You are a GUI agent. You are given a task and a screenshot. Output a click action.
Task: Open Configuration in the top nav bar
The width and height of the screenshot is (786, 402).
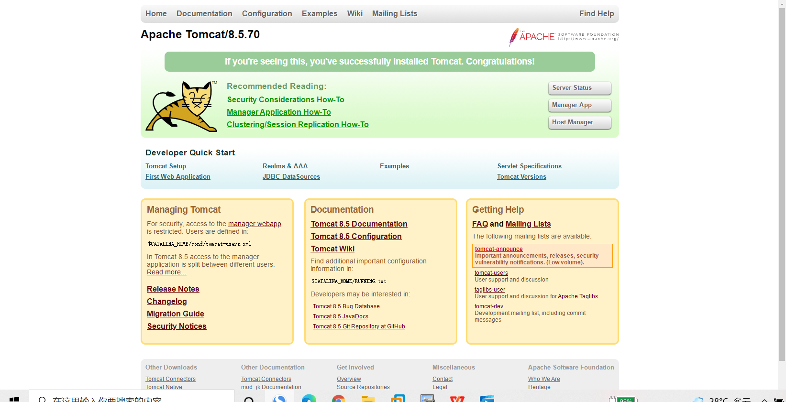tap(267, 13)
